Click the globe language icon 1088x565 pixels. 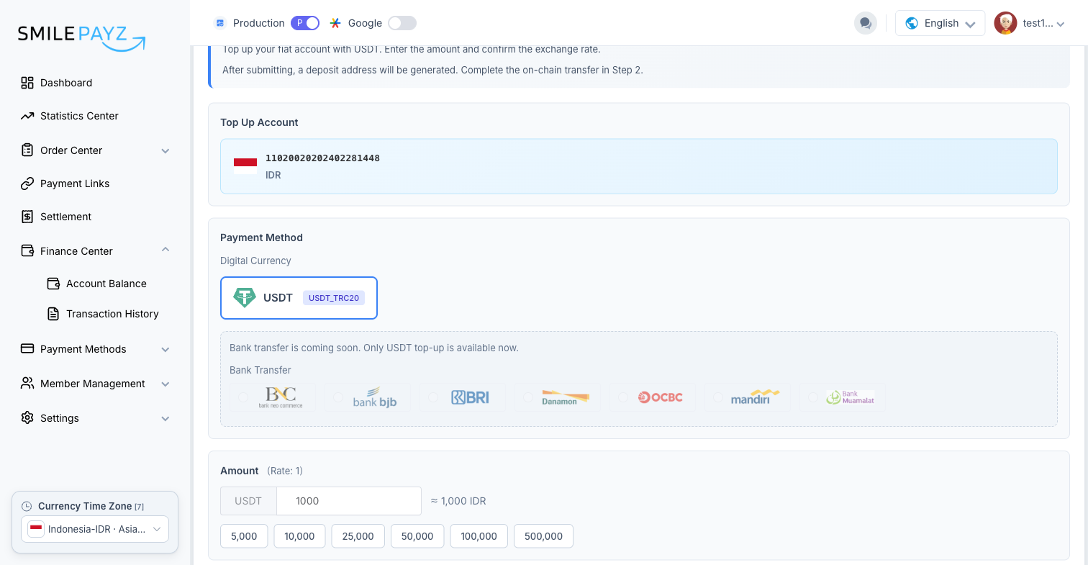pos(912,23)
